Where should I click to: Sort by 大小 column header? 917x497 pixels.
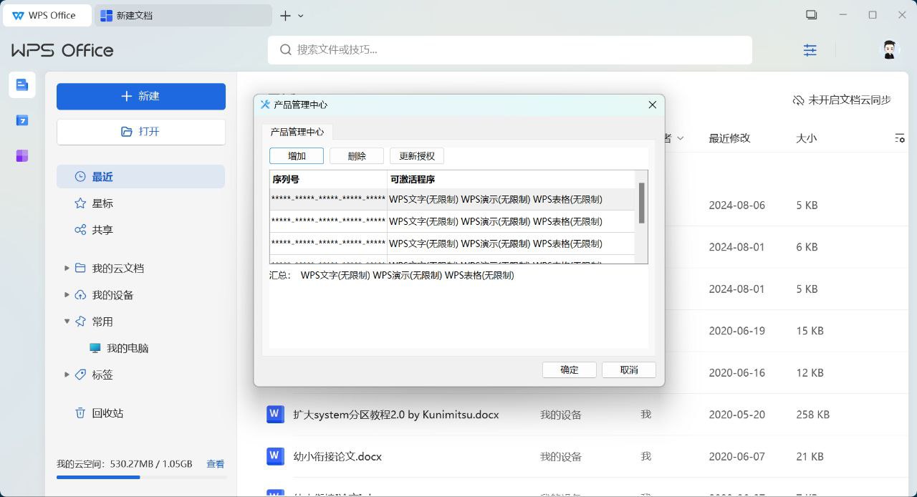click(806, 138)
